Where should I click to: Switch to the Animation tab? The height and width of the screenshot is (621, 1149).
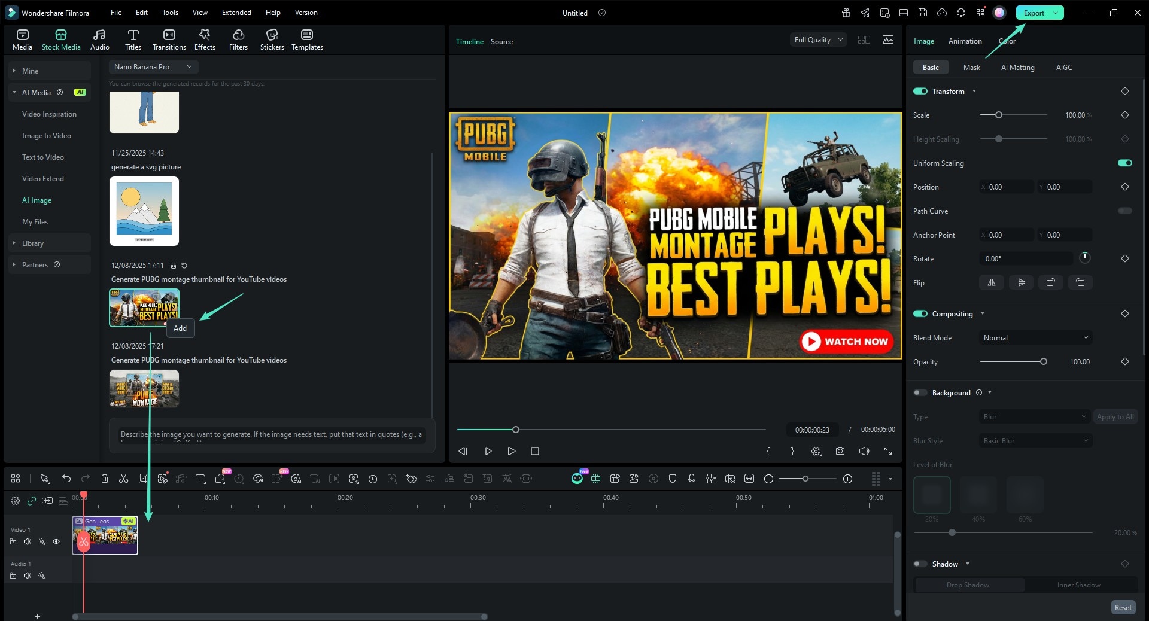[964, 41]
